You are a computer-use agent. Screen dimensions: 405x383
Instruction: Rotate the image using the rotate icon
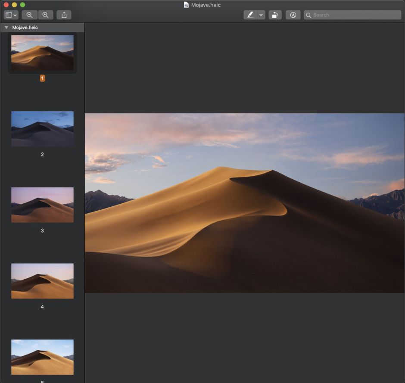[275, 15]
